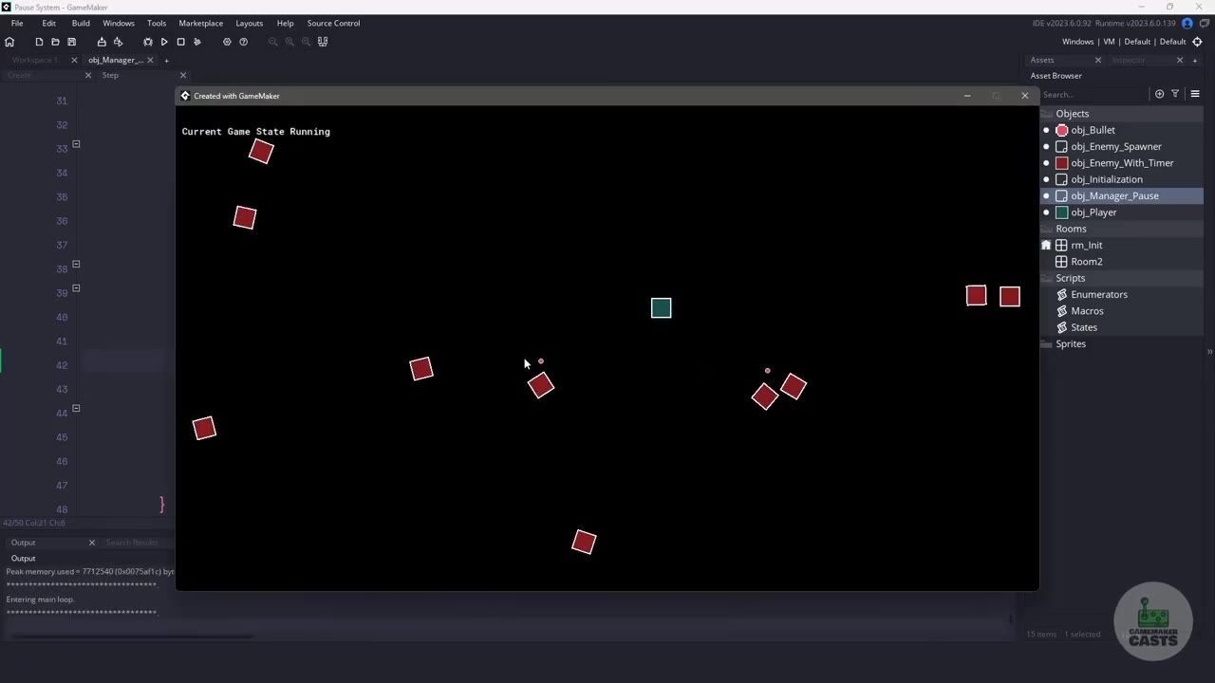Click the add asset plus icon
The image size is (1215, 683).
[1159, 94]
